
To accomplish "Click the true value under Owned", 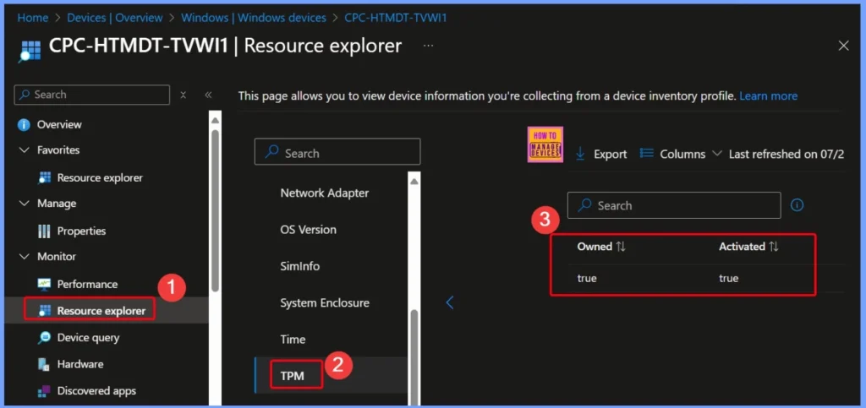I will click(587, 279).
